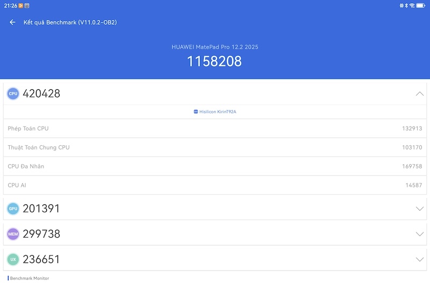The width and height of the screenshot is (430, 283).
Task: Tap the UX score 236651
Action: click(41, 259)
